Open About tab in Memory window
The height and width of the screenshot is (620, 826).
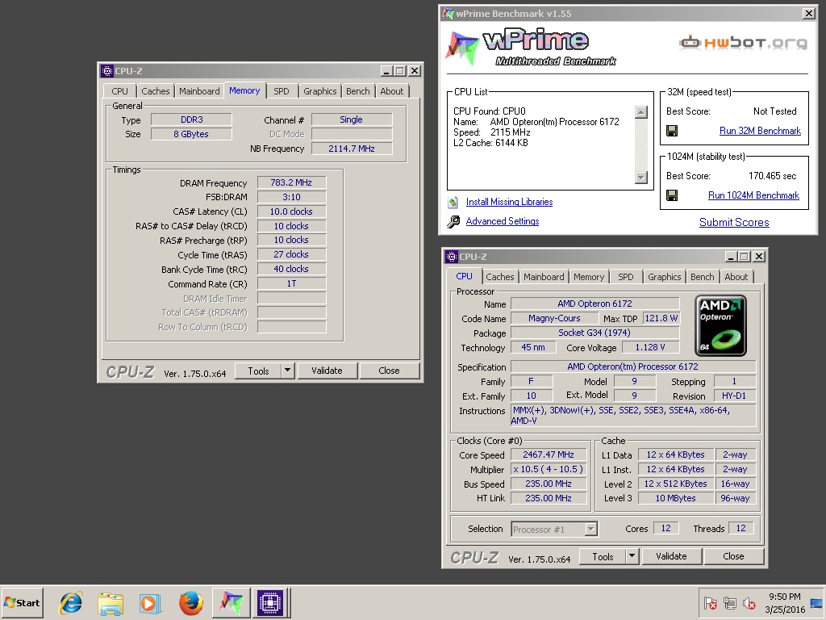(x=392, y=91)
